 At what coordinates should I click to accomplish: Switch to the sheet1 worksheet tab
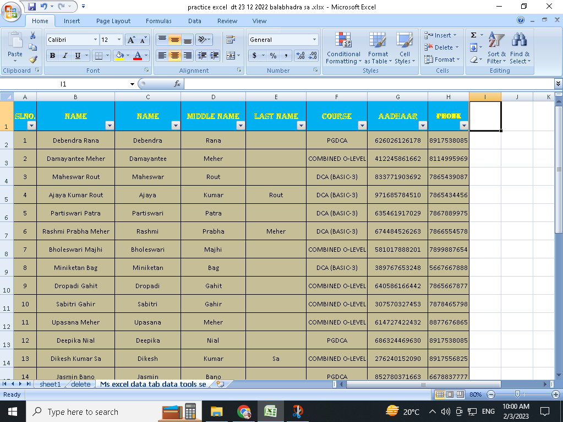click(x=50, y=384)
